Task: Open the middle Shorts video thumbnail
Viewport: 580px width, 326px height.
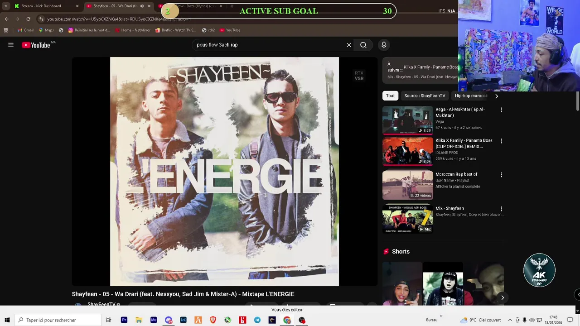Action: tap(443, 283)
